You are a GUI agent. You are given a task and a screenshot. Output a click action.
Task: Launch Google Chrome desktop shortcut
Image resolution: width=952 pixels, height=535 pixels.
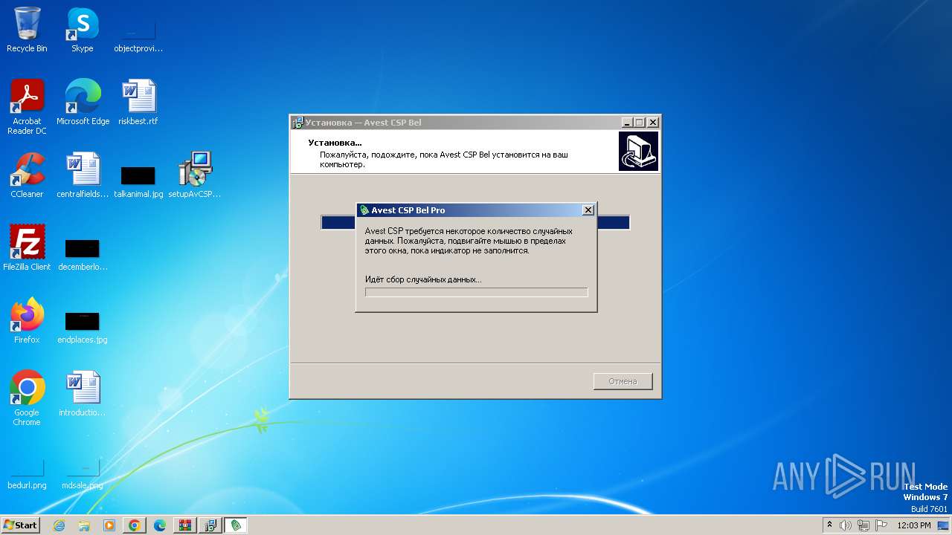click(27, 398)
